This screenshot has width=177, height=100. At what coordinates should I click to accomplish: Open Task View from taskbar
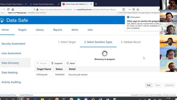click(x=13, y=99)
